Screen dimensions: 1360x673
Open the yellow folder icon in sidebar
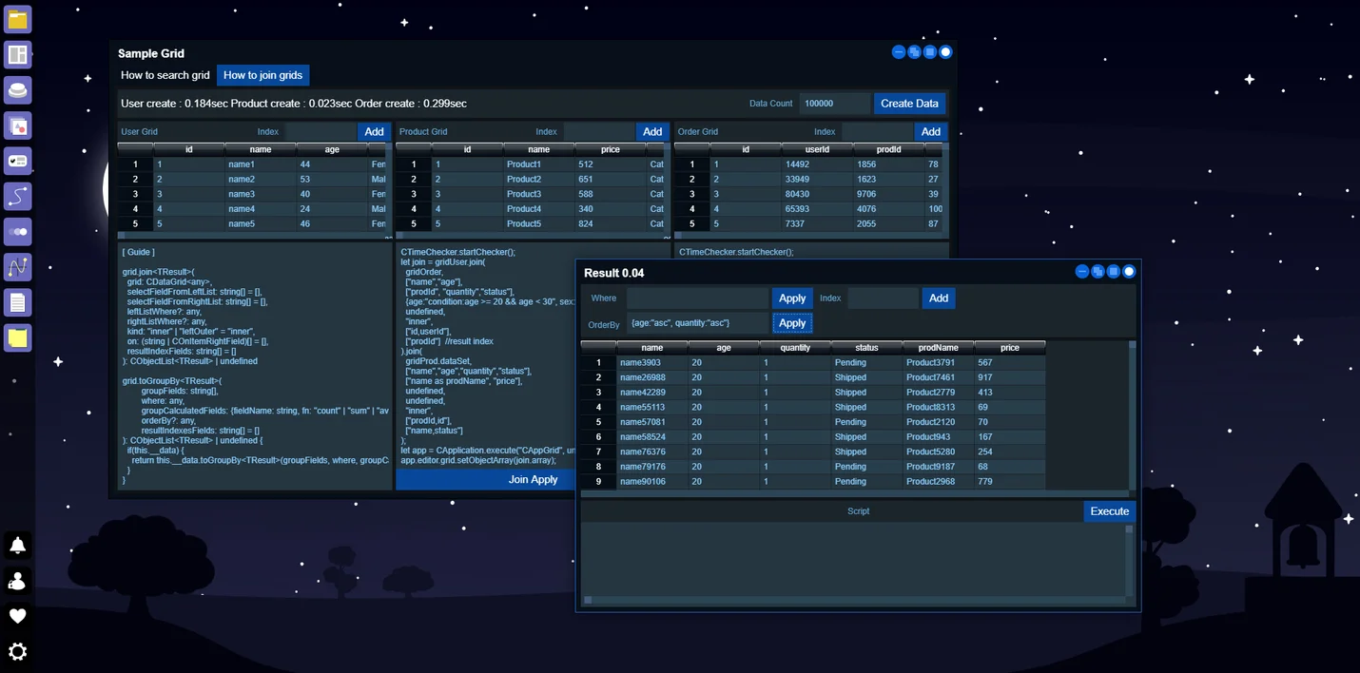(18, 19)
